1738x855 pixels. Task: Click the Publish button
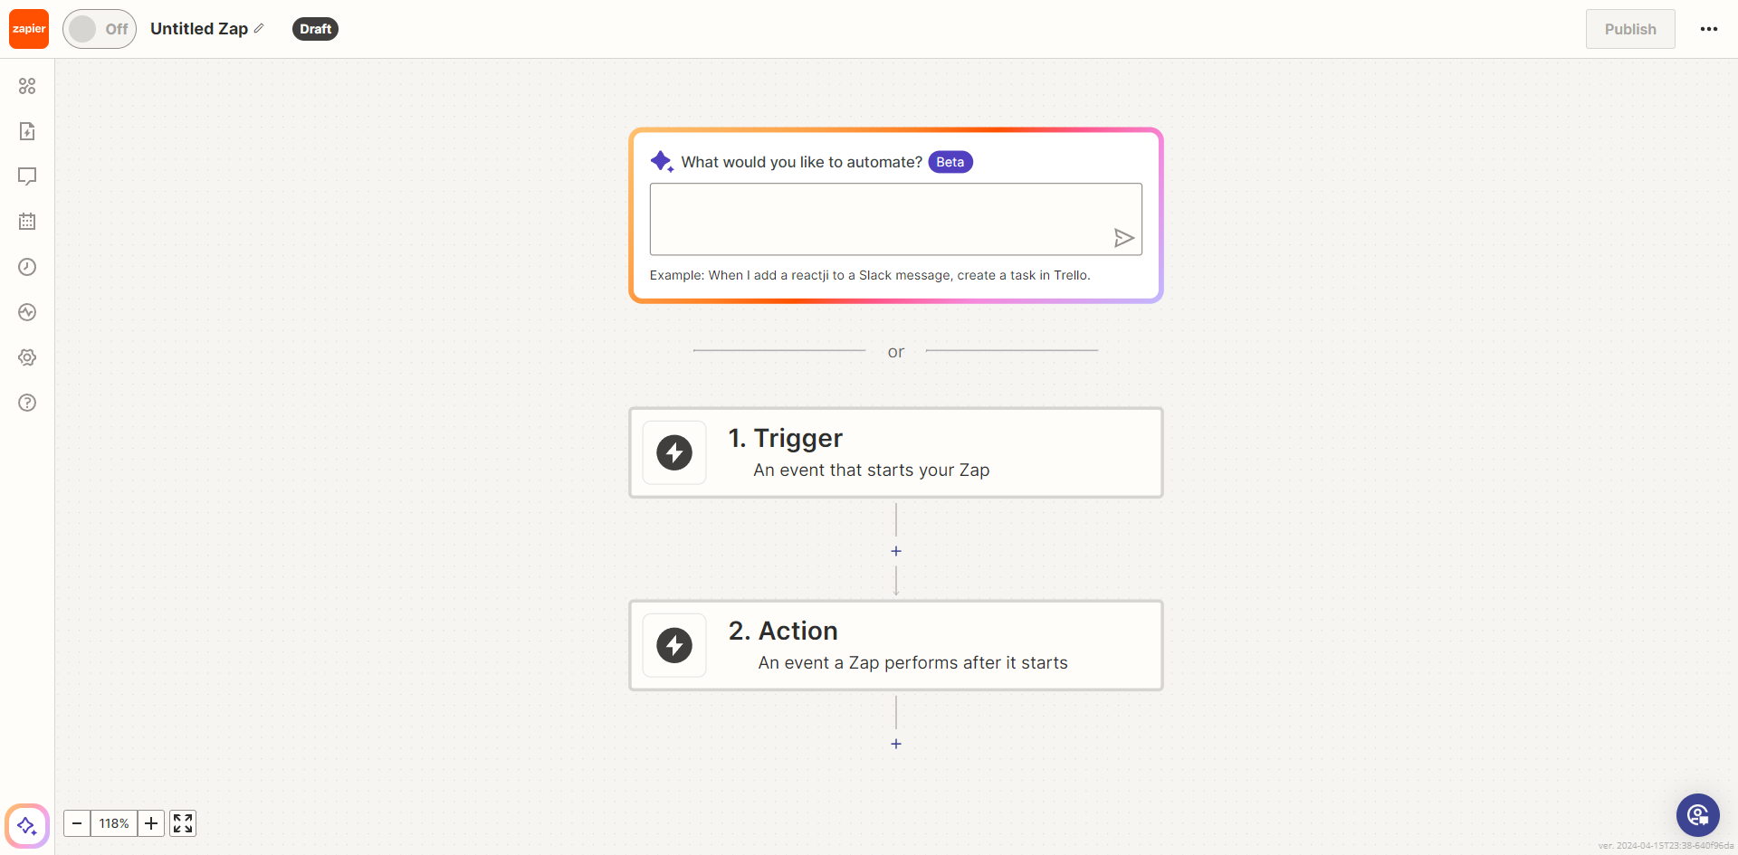1630,28
